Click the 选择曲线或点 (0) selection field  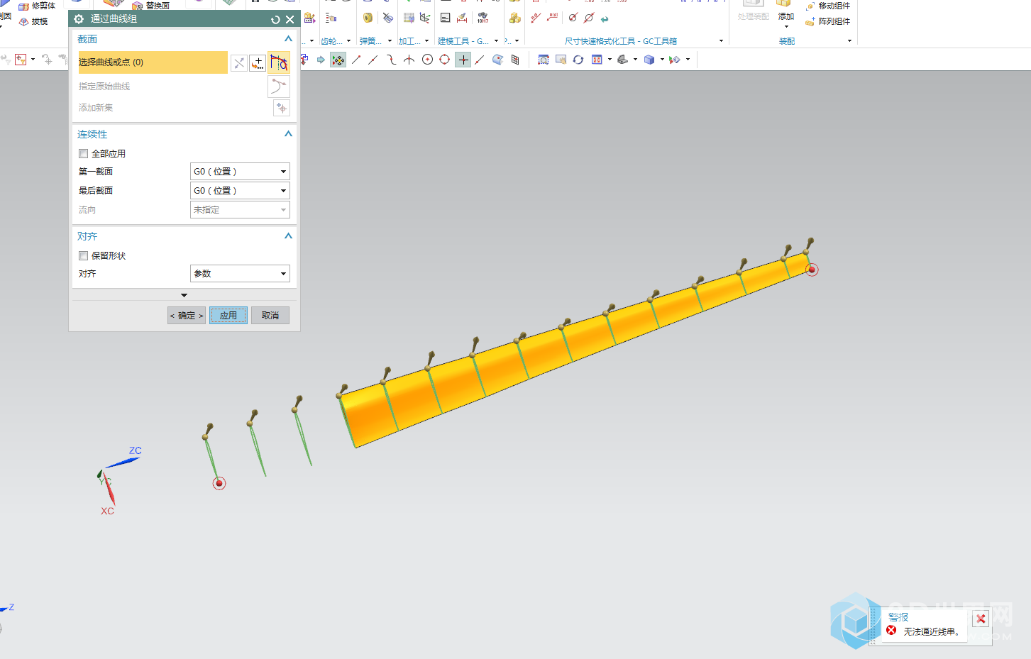click(153, 62)
